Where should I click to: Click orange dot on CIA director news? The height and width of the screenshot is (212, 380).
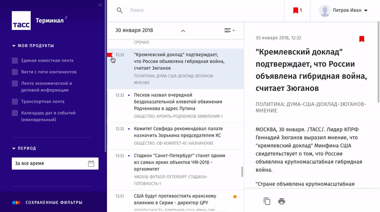click(235, 196)
